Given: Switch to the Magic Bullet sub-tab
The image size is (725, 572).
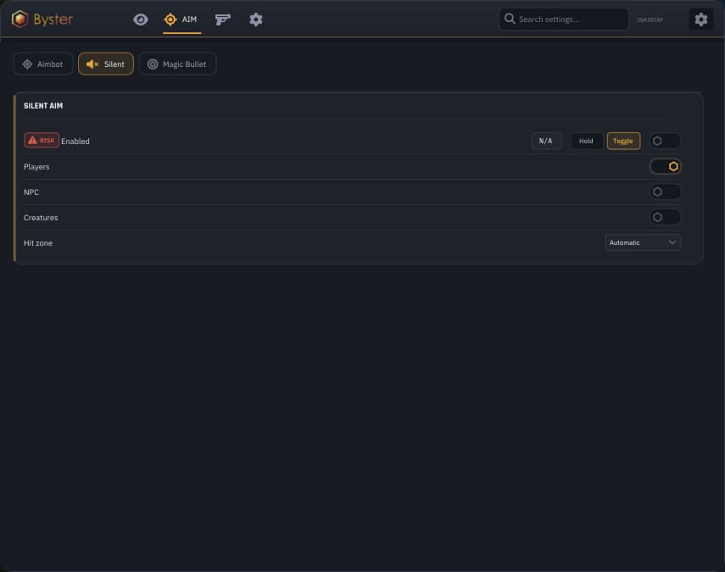Looking at the screenshot, I should coord(177,64).
